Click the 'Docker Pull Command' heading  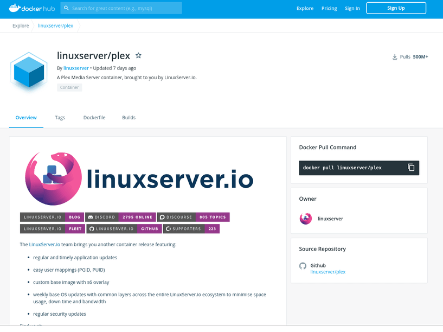click(x=328, y=147)
